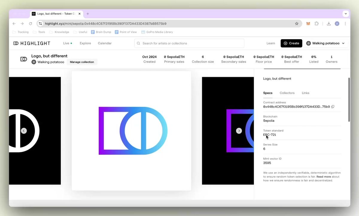Viewport: 359px width, 216px height.
Task: Expand the Walking potatooo account dropdown
Action: click(x=325, y=43)
